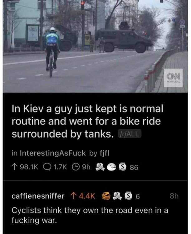
Task: Upvote caffienesniffer's comment with orange arrow
Action: point(73,196)
